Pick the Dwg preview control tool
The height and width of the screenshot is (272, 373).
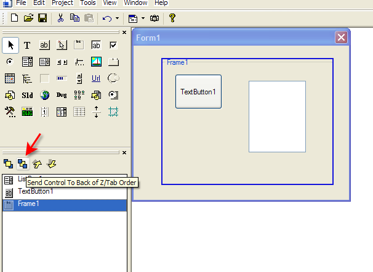click(x=62, y=95)
